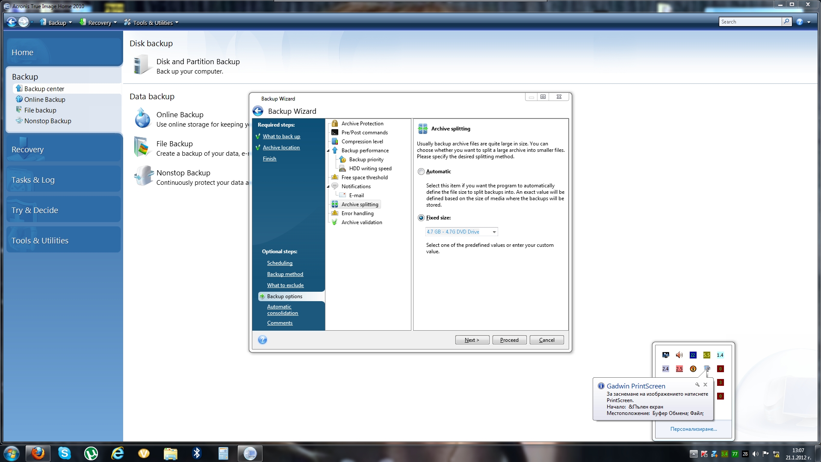Viewport: 821px width, 462px height.
Task: Click the Online Backup globe icon
Action: [142, 118]
